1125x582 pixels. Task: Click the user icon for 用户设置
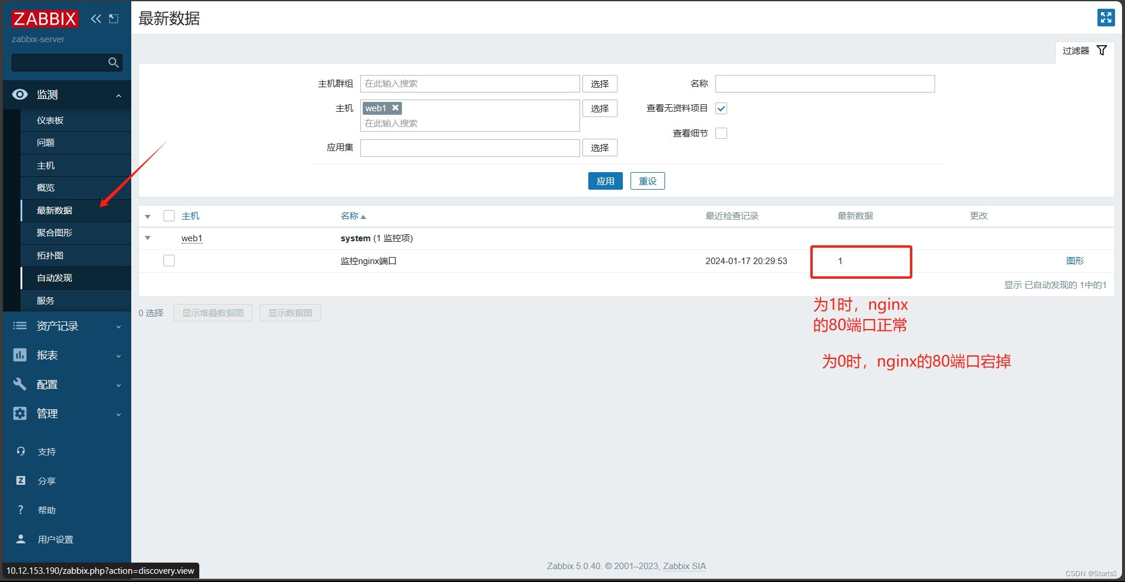(21, 539)
